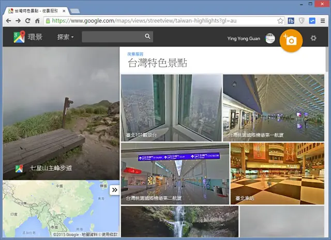Click the Views search input field
Viewport: 331px width, 240px height.
(113, 37)
